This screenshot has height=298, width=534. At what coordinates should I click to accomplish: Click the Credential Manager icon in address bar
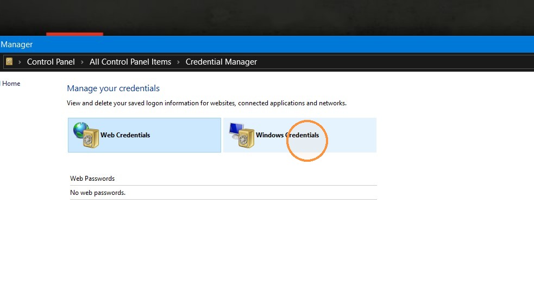[x=10, y=61]
